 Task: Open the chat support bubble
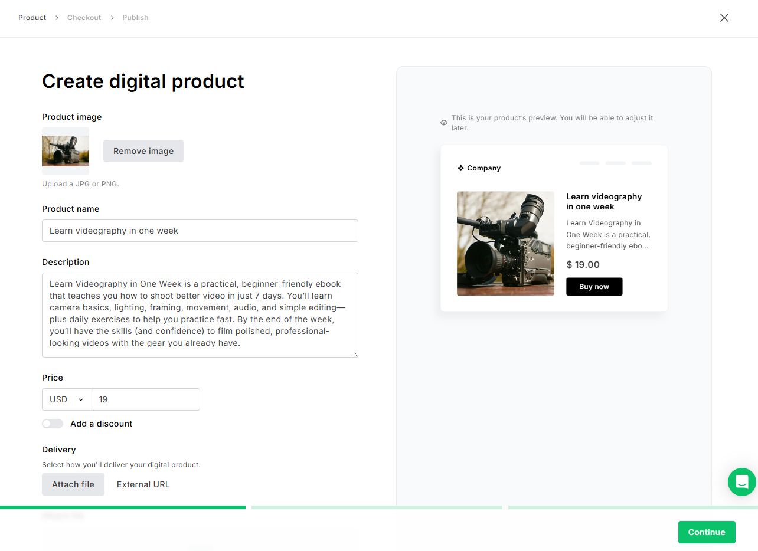741,482
